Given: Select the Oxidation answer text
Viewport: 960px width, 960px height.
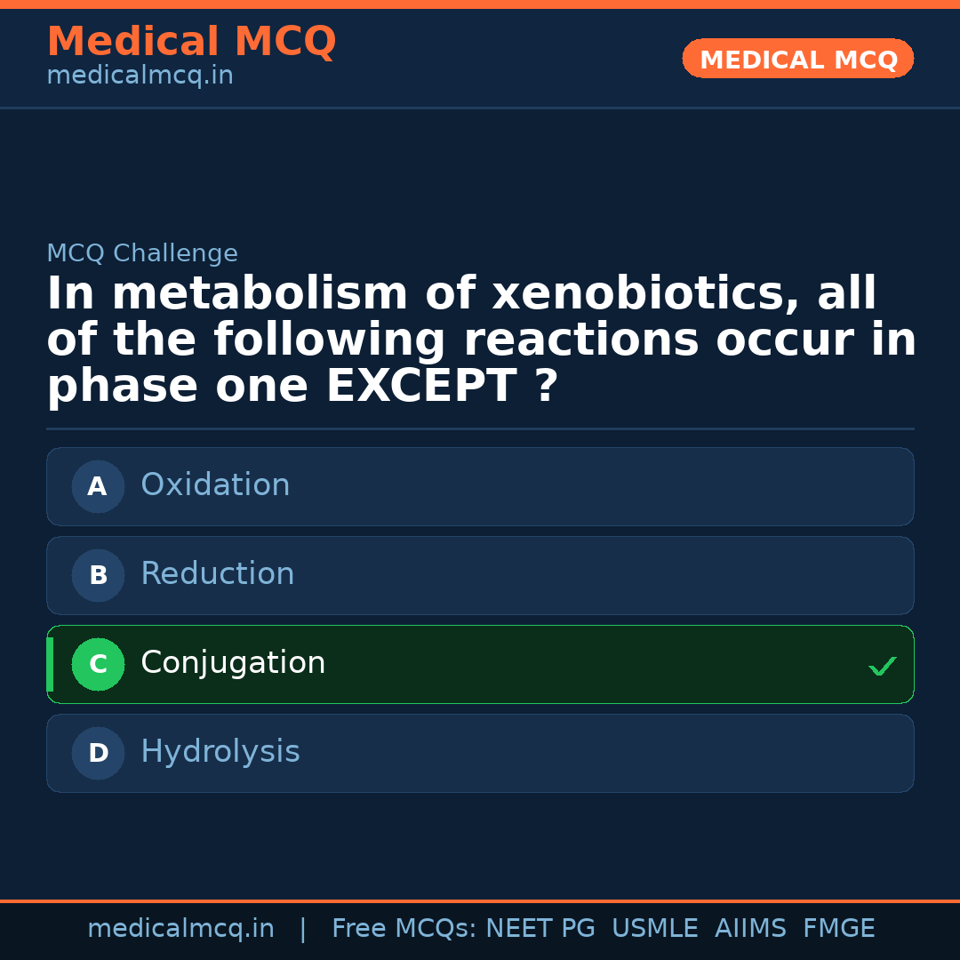Looking at the screenshot, I should pos(215,485).
